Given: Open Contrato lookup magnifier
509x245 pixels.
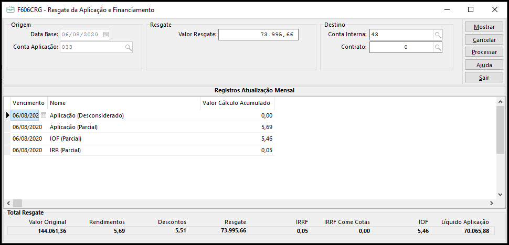Looking at the screenshot, I should click(438, 47).
